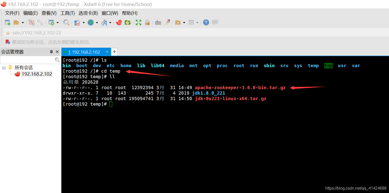Toggle full screen green arrows icon
389x193 pixels.
[x=139, y=22]
